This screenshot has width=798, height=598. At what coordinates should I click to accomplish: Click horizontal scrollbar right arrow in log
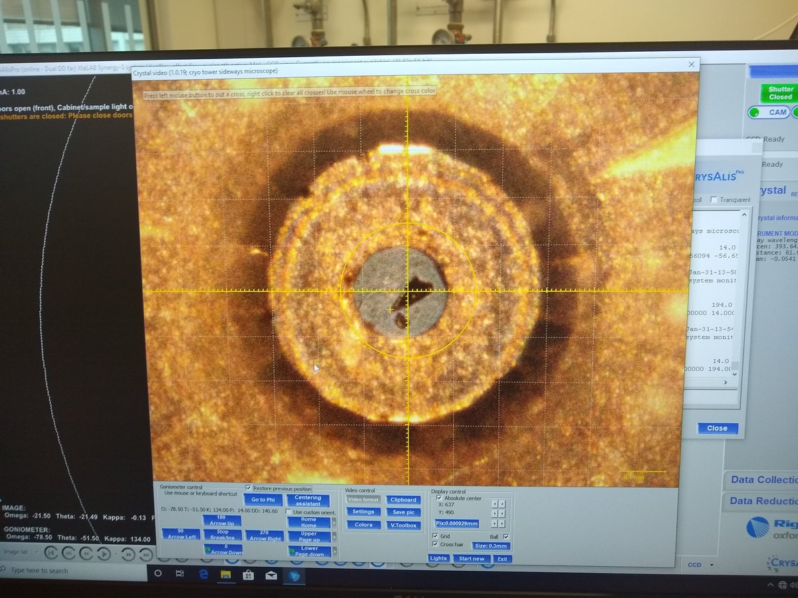tap(726, 383)
